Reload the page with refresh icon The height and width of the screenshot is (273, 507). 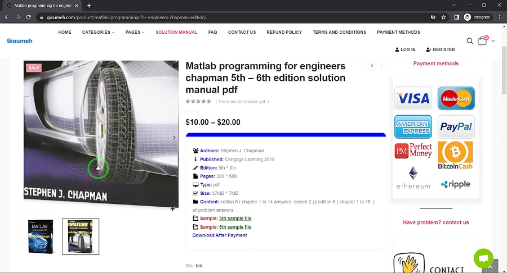coord(29,17)
